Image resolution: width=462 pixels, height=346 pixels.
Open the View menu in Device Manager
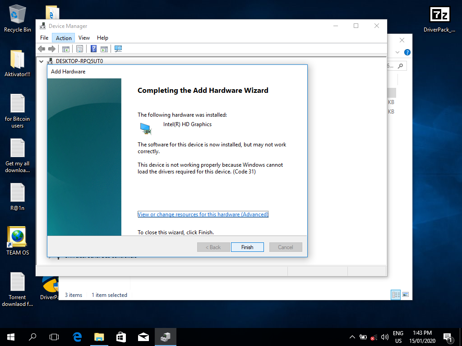[x=84, y=38]
